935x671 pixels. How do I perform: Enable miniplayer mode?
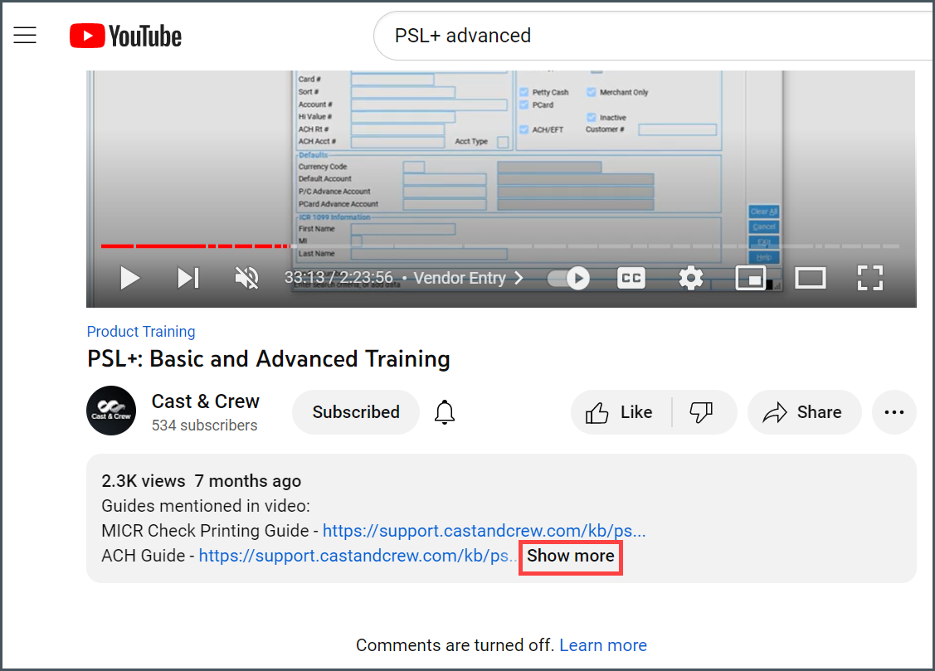tap(751, 278)
